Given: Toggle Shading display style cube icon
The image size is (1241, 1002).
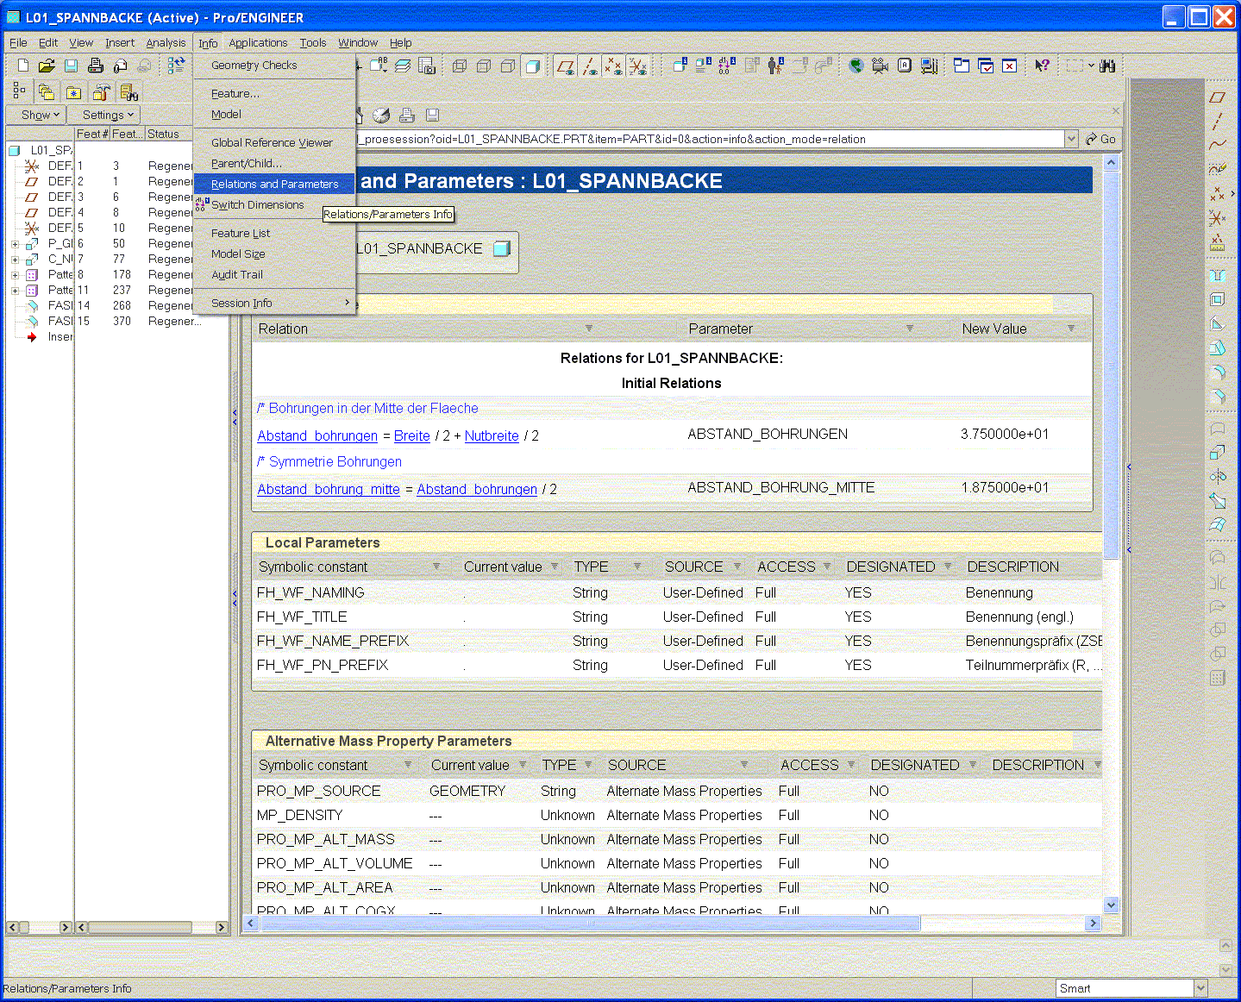Looking at the screenshot, I should tap(532, 66).
